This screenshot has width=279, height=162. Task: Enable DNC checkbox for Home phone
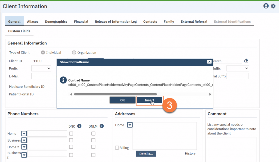click(71, 134)
